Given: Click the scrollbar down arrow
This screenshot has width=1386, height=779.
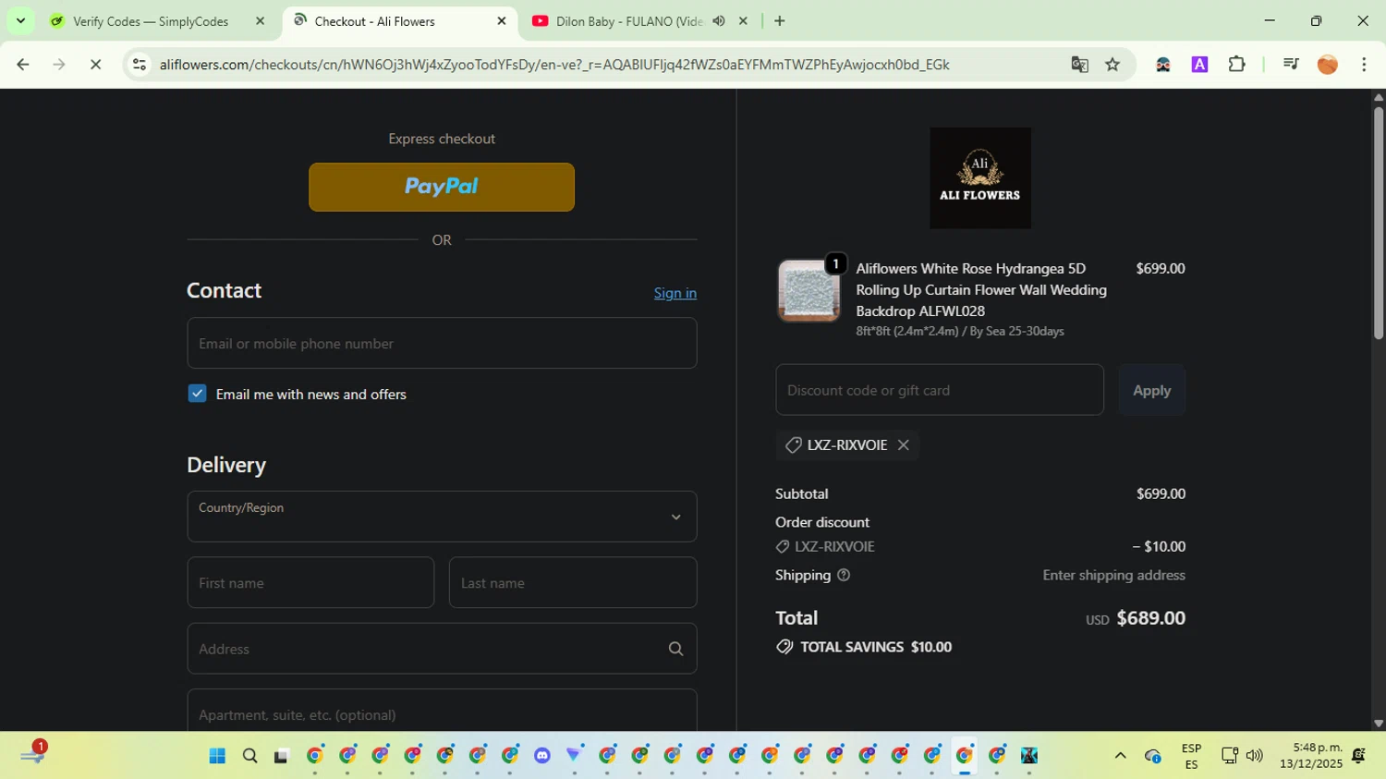Looking at the screenshot, I should pos(1378,724).
